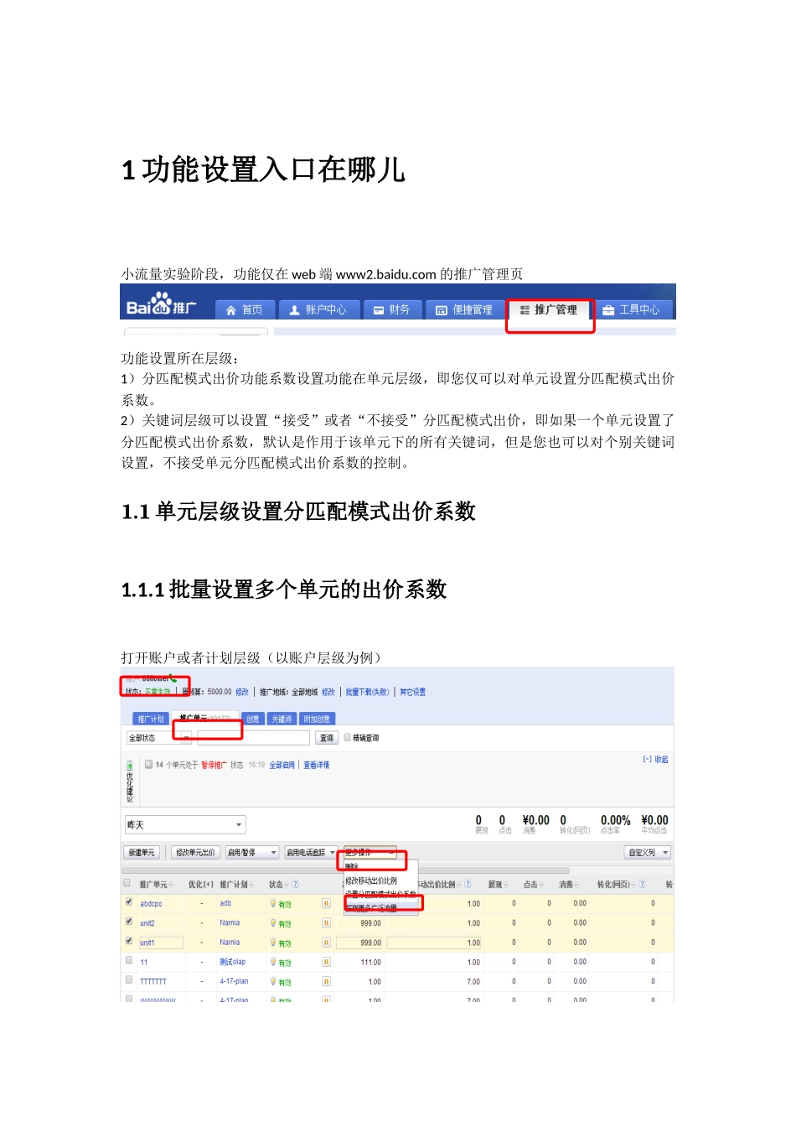Viewport: 796px width, 1127px height.
Task: Open the 全部状态 status dropdown
Action: point(158,738)
